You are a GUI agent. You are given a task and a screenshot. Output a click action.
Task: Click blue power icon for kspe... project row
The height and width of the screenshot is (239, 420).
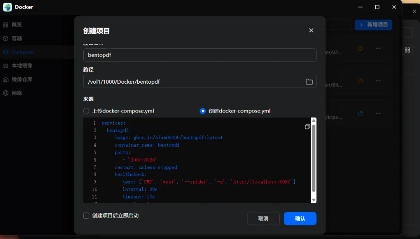(x=360, y=113)
